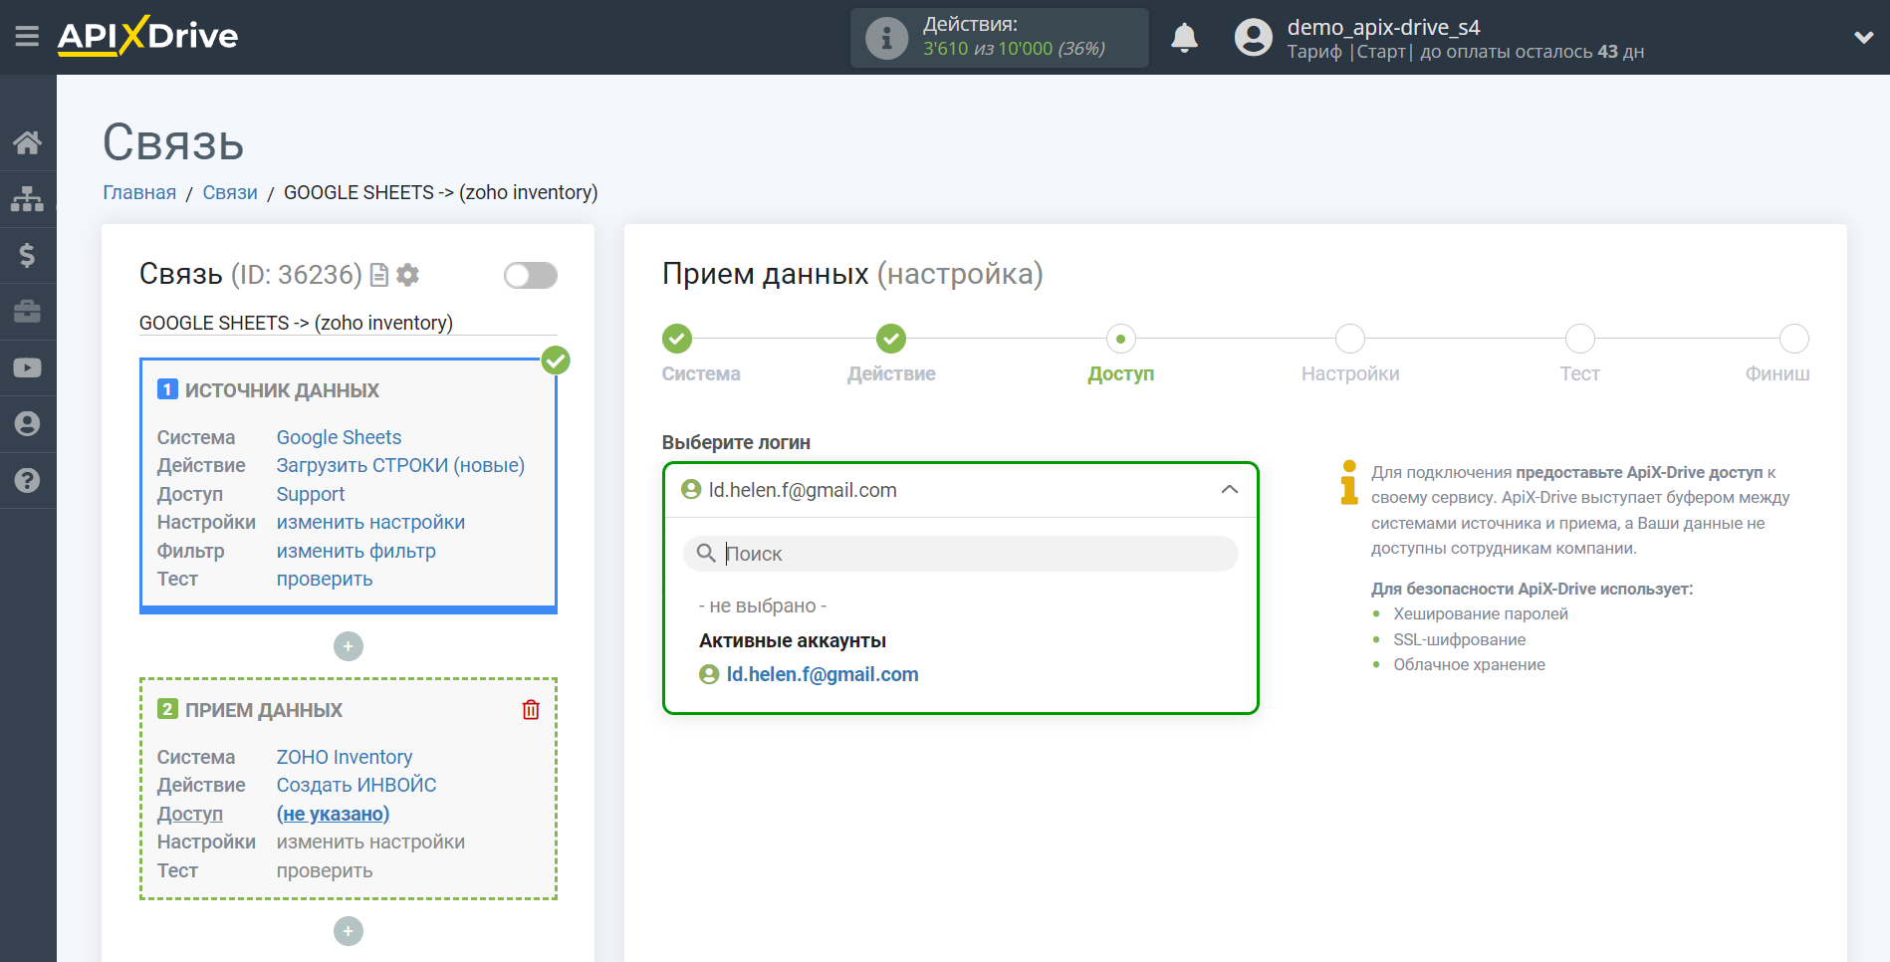
Task: Click изменить фильтр link
Action: click(355, 551)
